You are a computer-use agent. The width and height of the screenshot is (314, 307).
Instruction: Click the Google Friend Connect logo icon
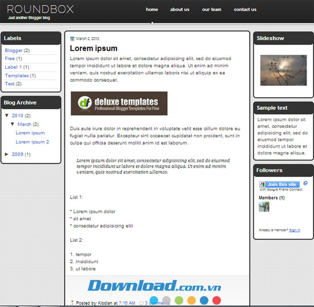pyautogui.click(x=262, y=184)
